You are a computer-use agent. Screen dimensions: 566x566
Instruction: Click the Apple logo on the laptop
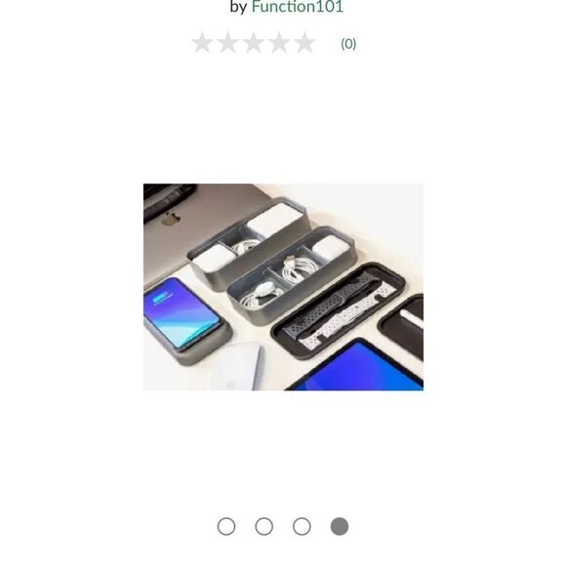pyautogui.click(x=171, y=219)
